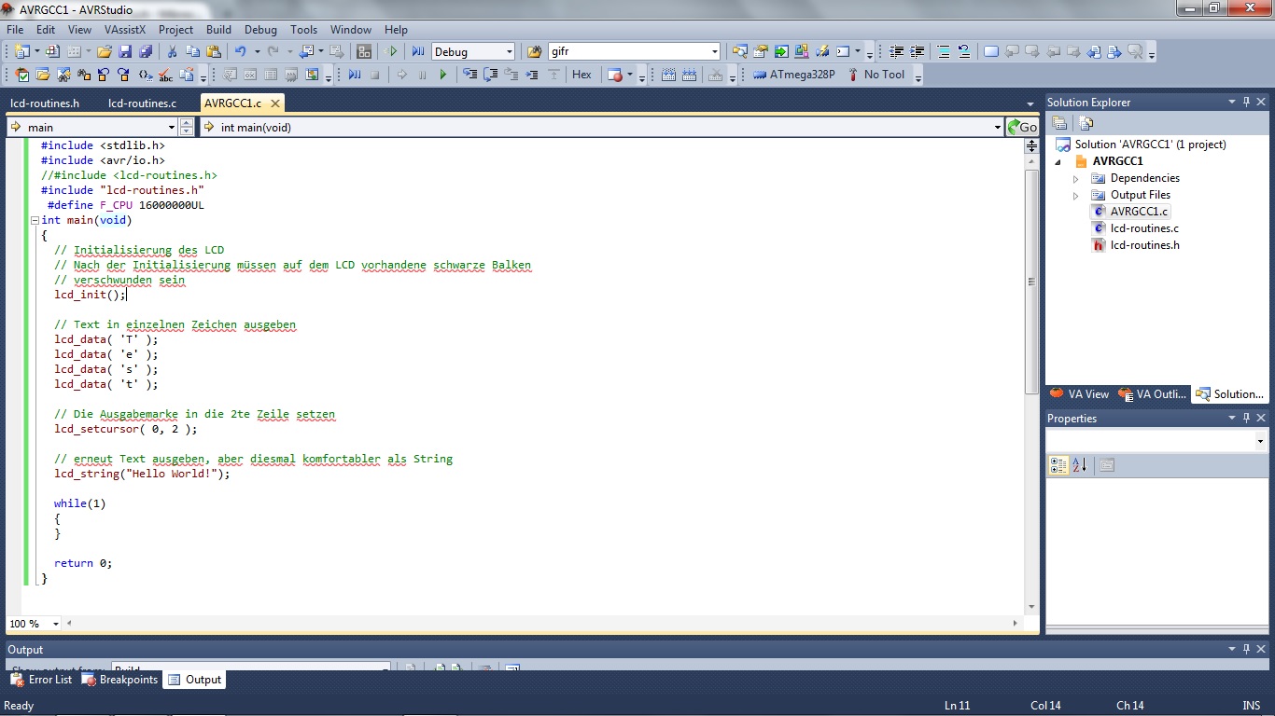Click the uncomment selected lines icon
The image size is (1275, 716).
pos(964,52)
